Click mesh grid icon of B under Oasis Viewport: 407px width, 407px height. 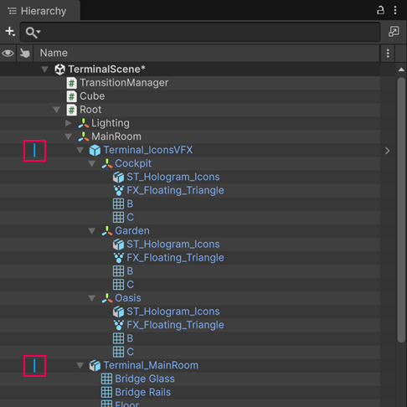coord(118,338)
